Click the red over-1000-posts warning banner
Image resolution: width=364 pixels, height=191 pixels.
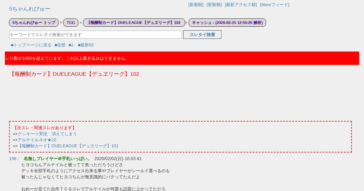point(182,58)
